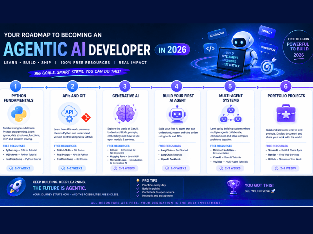
Task: Click the arrow after Generative AI step
Action: click(151, 87)
